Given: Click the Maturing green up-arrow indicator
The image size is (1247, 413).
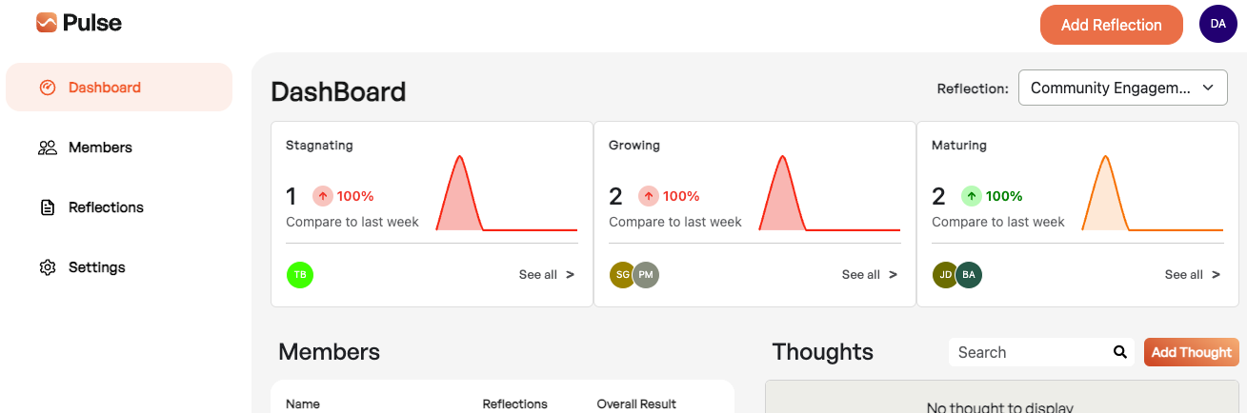Looking at the screenshot, I should coord(971,196).
